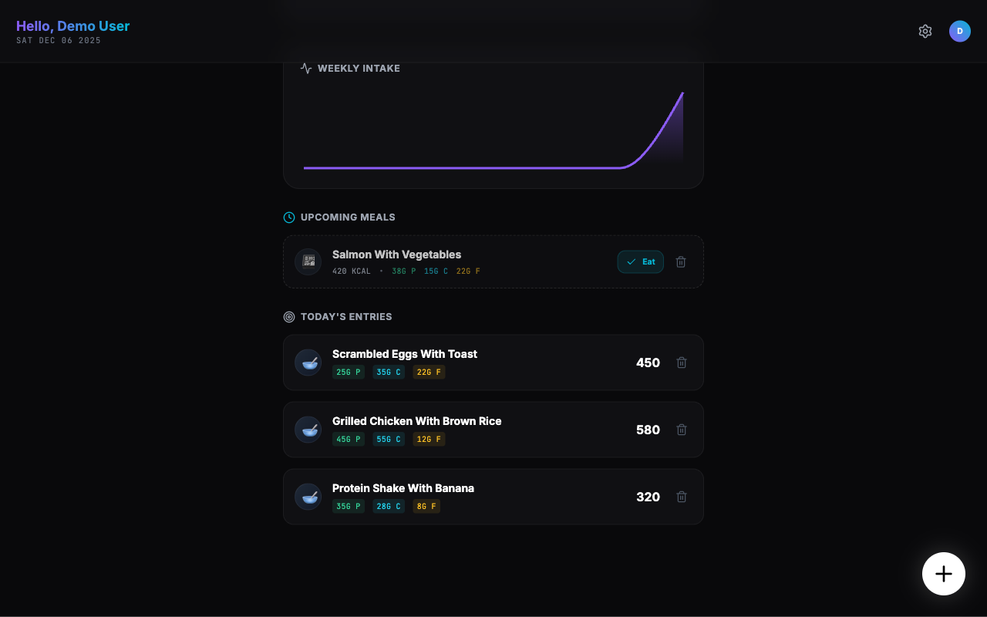The image size is (987, 617).
Task: Click the bowl icon next to Protein Shake
Action: coord(308,497)
